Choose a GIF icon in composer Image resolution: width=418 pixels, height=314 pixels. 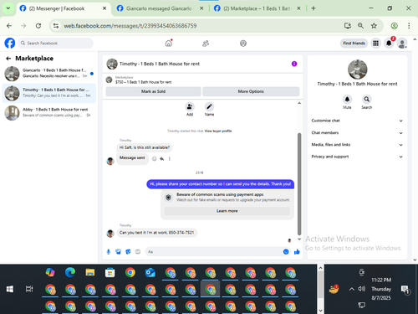138,252
